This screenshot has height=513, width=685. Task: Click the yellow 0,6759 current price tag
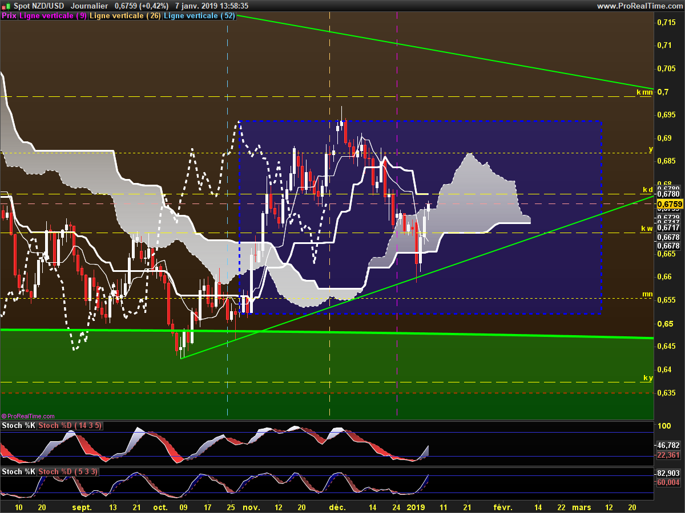[669, 203]
